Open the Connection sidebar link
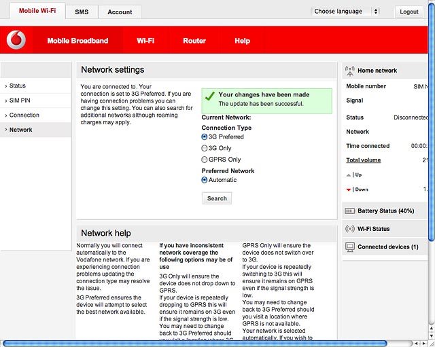 coord(35,115)
